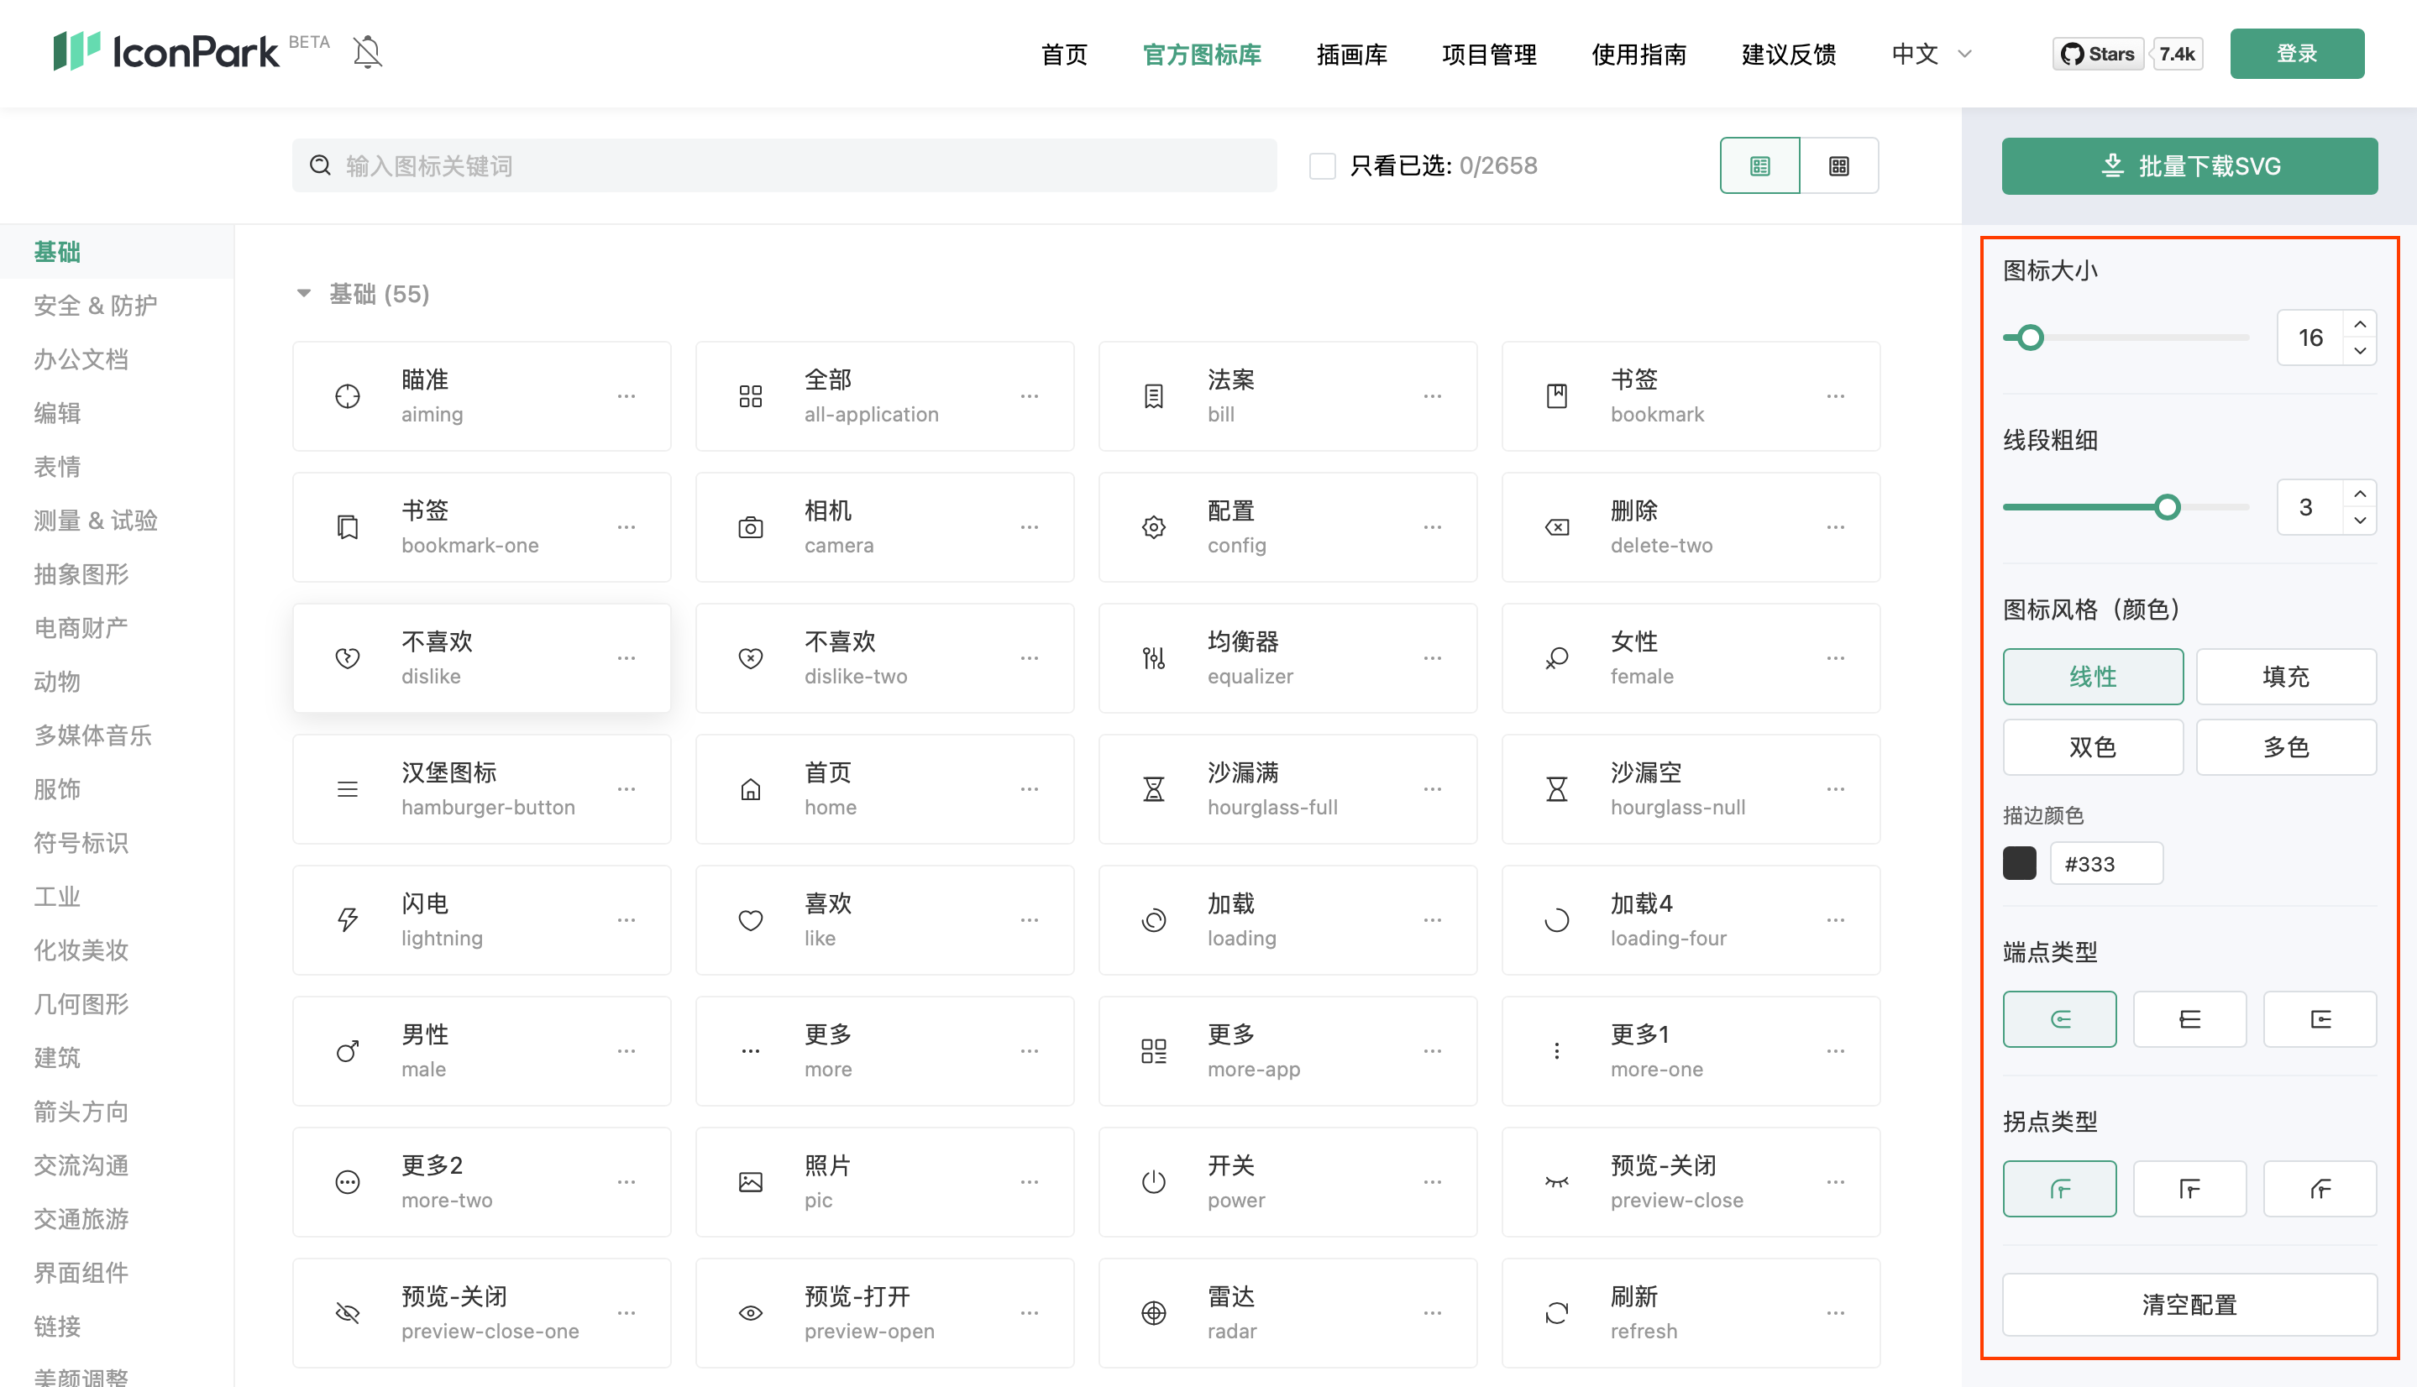Choose the 多色 icon style
2417x1387 pixels.
2285,747
